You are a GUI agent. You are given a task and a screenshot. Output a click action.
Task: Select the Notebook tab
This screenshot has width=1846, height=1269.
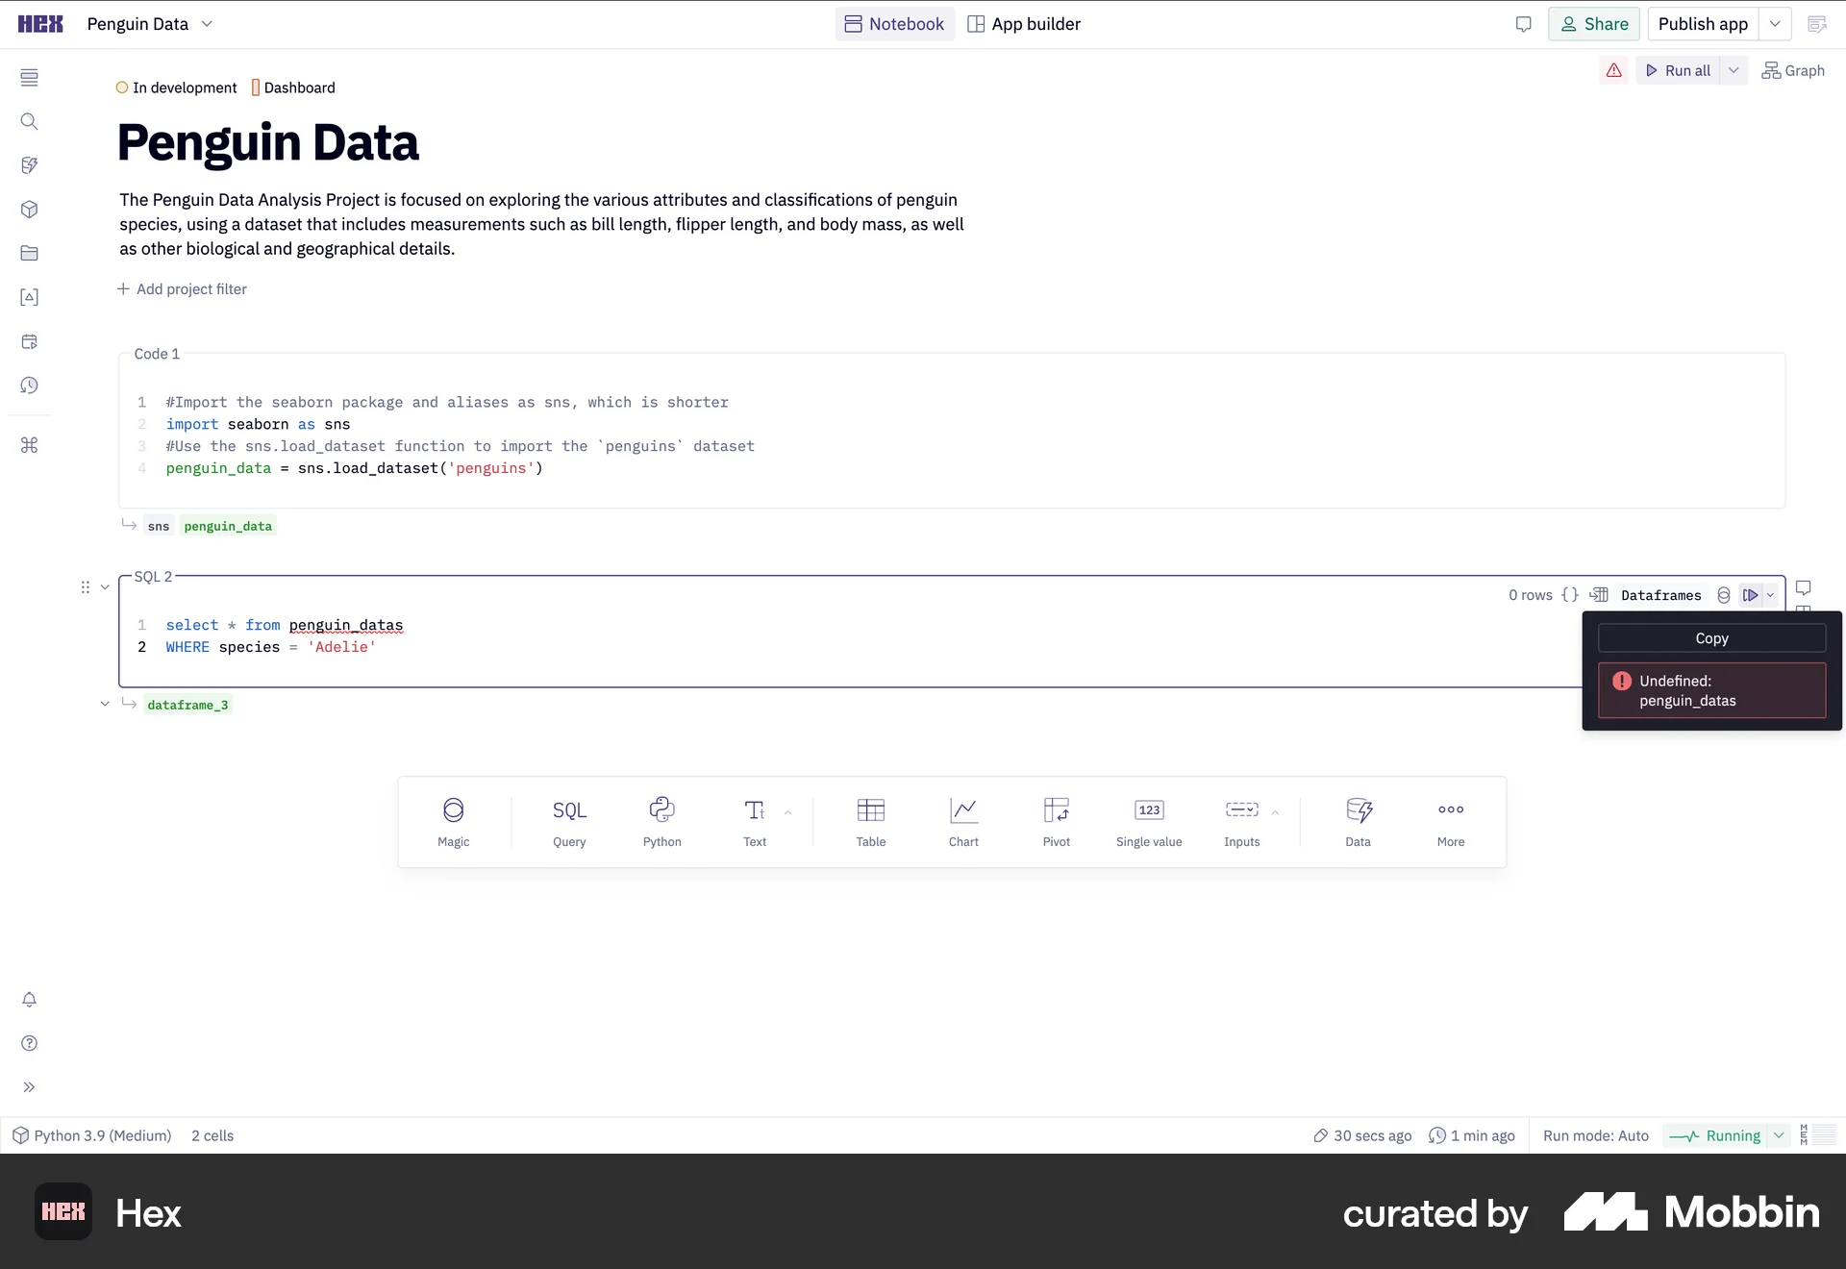pyautogui.click(x=894, y=24)
